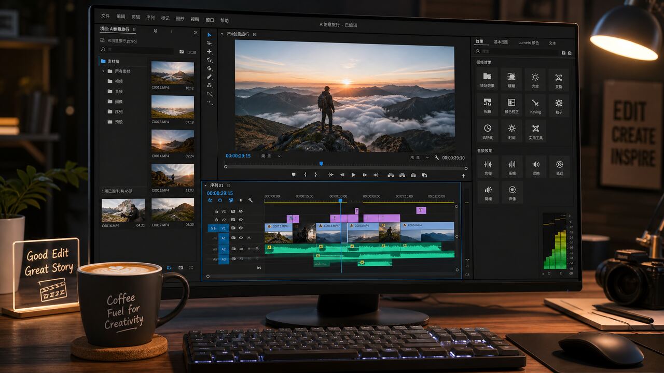Click the timeline wrench settings icon

[x=250, y=200]
